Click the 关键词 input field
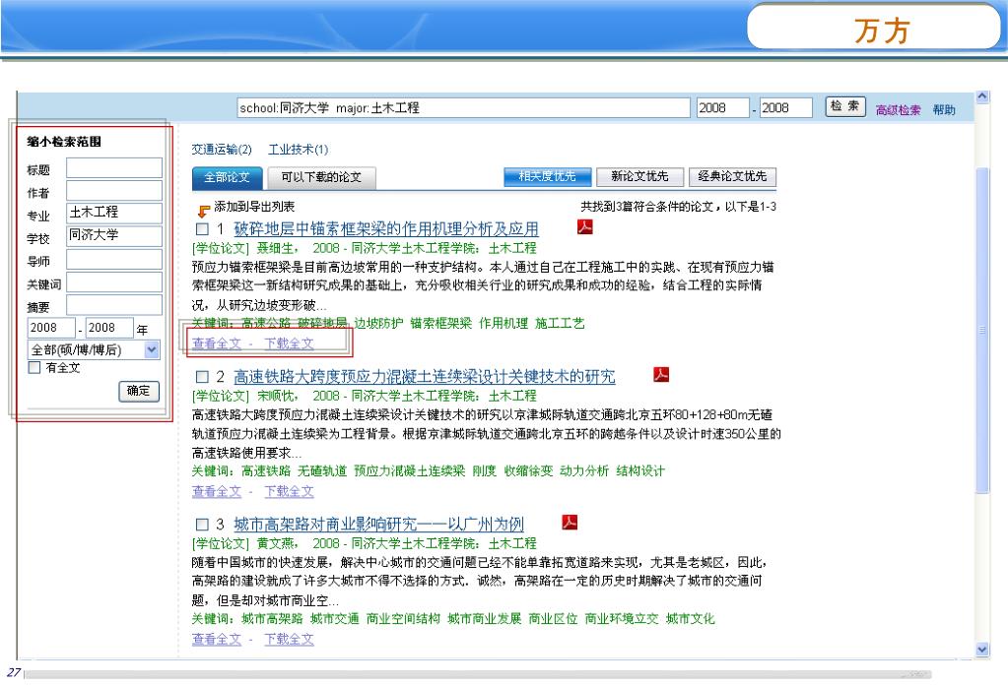Image resolution: width=1008 pixels, height=685 pixels. point(114,283)
